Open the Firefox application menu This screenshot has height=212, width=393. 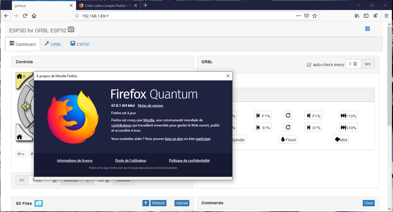click(386, 16)
